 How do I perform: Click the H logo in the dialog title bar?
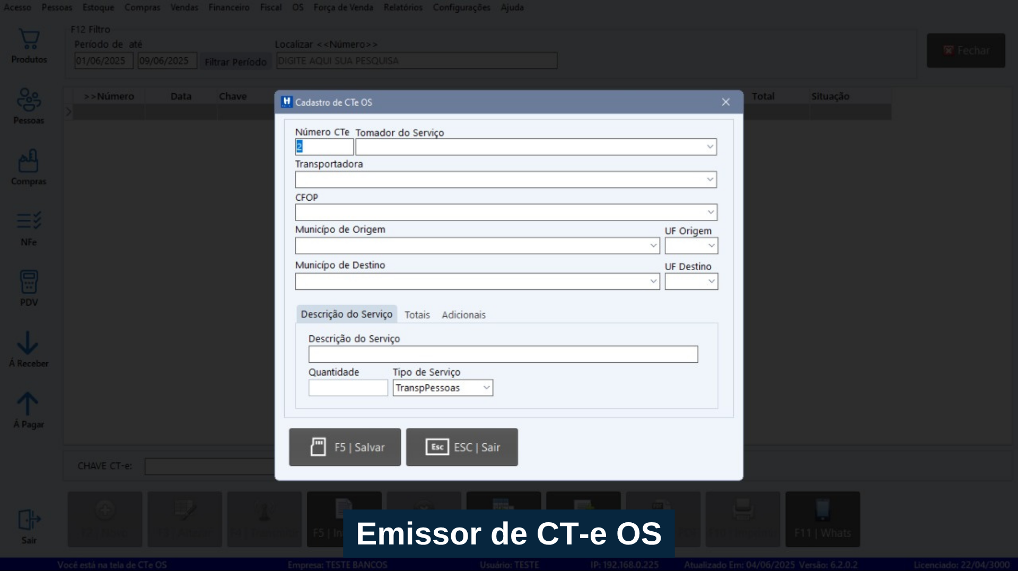(286, 102)
